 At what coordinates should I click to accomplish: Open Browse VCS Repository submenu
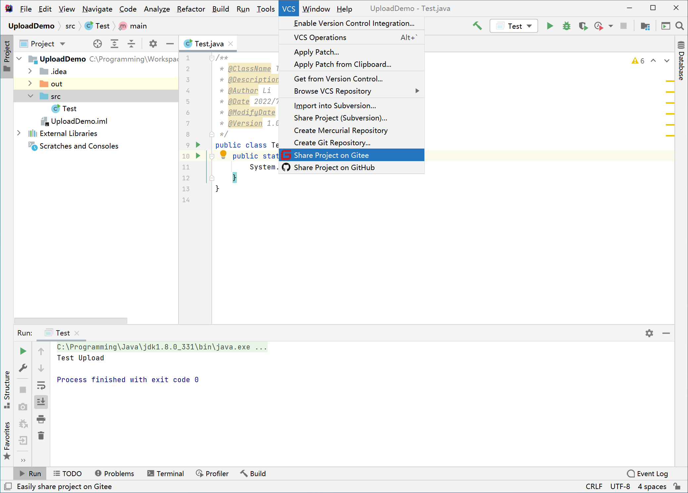(351, 91)
